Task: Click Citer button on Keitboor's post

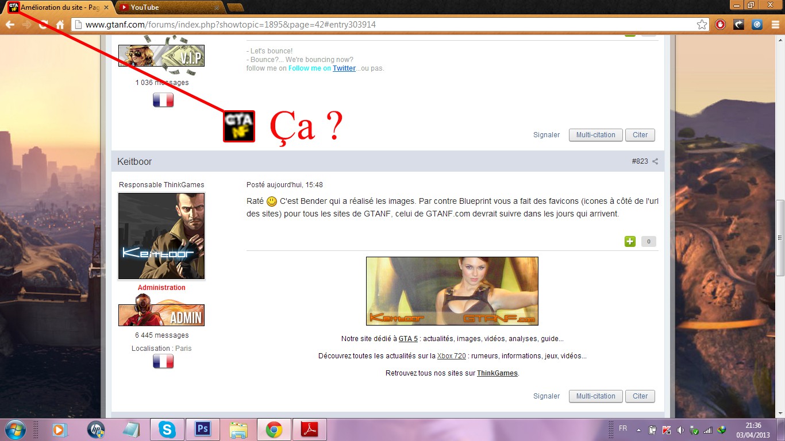Action: point(640,396)
